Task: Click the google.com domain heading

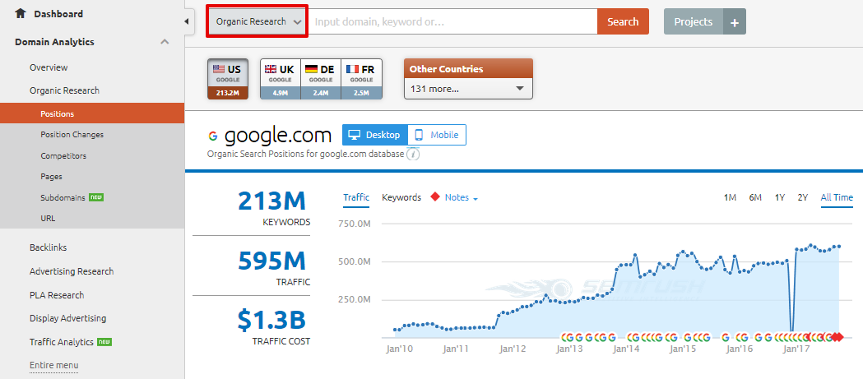Action: click(x=279, y=136)
